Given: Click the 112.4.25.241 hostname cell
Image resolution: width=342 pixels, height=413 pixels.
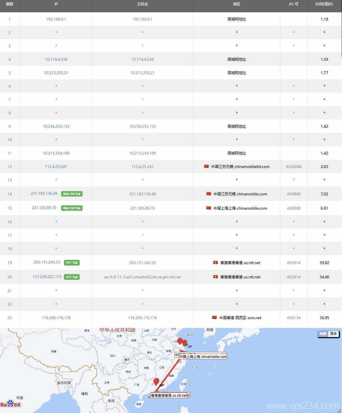Looking at the screenshot, I should click(x=142, y=166).
